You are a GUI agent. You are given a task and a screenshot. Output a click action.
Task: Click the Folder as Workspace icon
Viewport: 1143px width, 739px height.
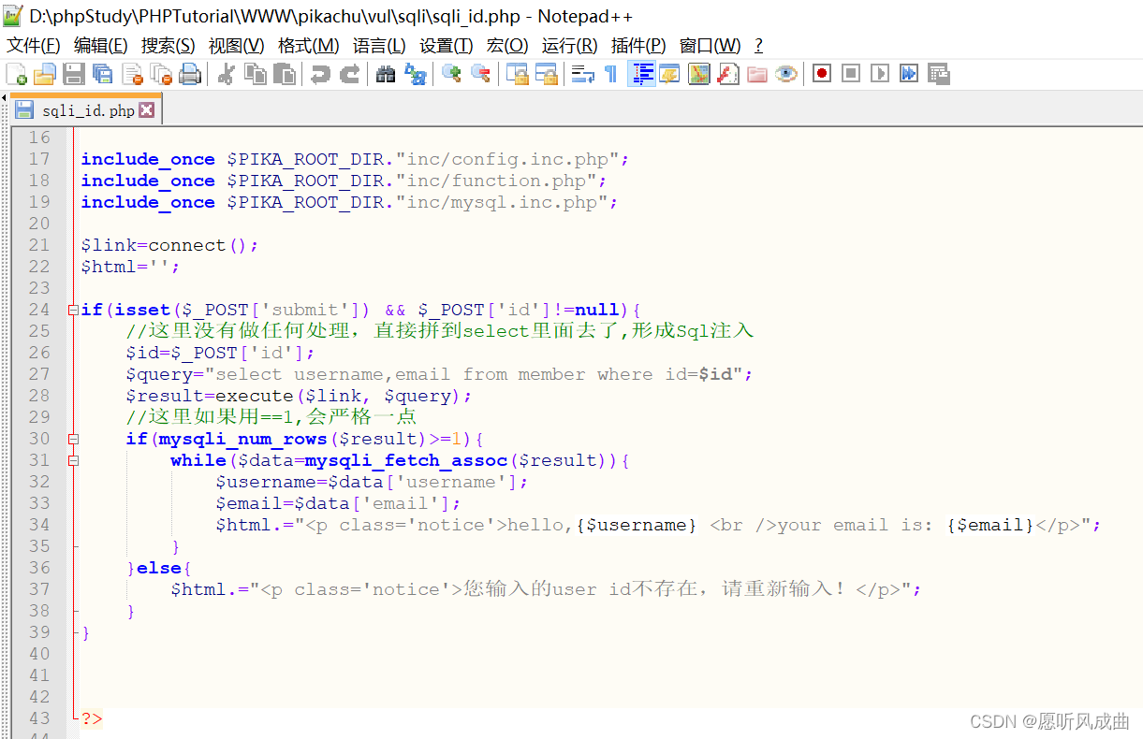[757, 74]
